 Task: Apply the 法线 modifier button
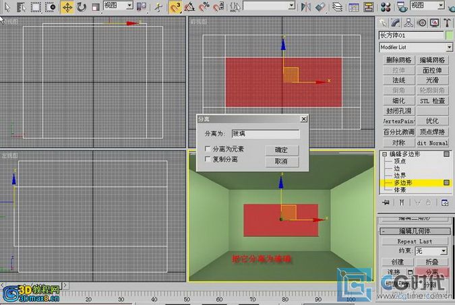point(398,80)
